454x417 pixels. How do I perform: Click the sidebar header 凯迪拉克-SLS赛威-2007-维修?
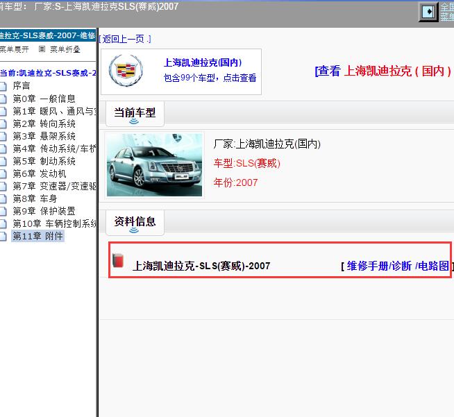point(48,35)
